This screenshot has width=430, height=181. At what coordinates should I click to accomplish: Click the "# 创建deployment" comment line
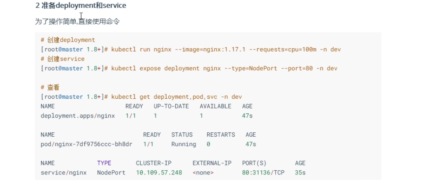pyautogui.click(x=68, y=40)
